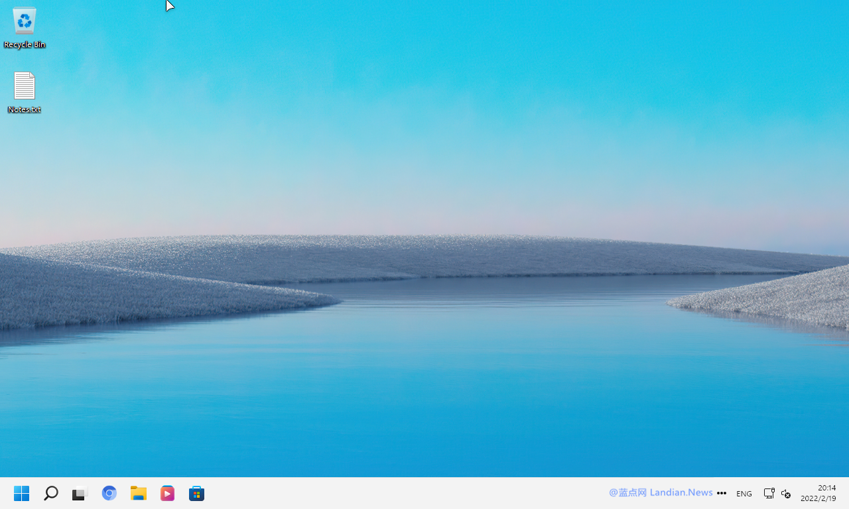Click the Recycle Bin text label

tap(25, 44)
